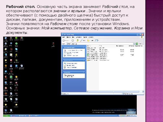Select the yellow folder item in file list
The image size is (163, 122).
(92, 60)
